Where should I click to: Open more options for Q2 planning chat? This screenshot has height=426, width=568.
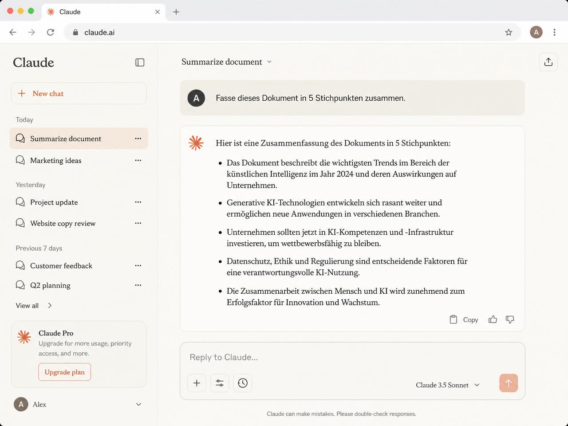click(138, 285)
